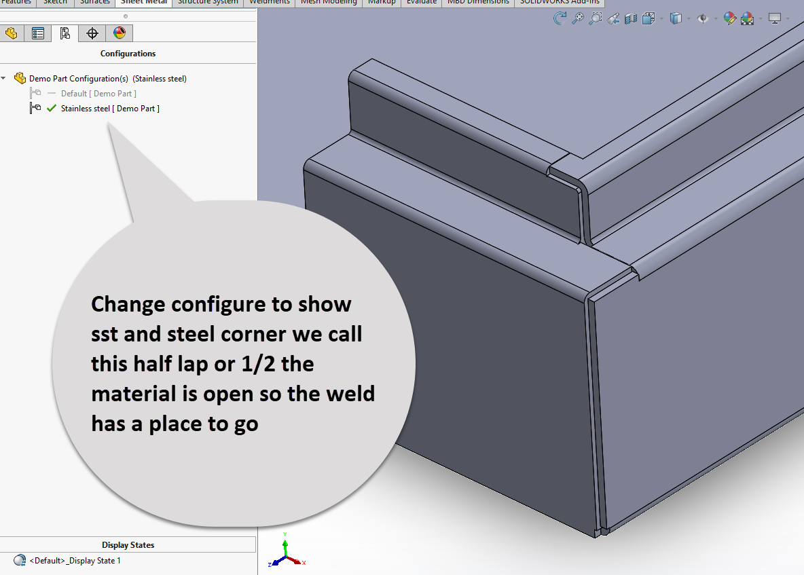Activate the Default [ Demo Part ] configuration
The height and width of the screenshot is (575, 804).
coord(98,94)
